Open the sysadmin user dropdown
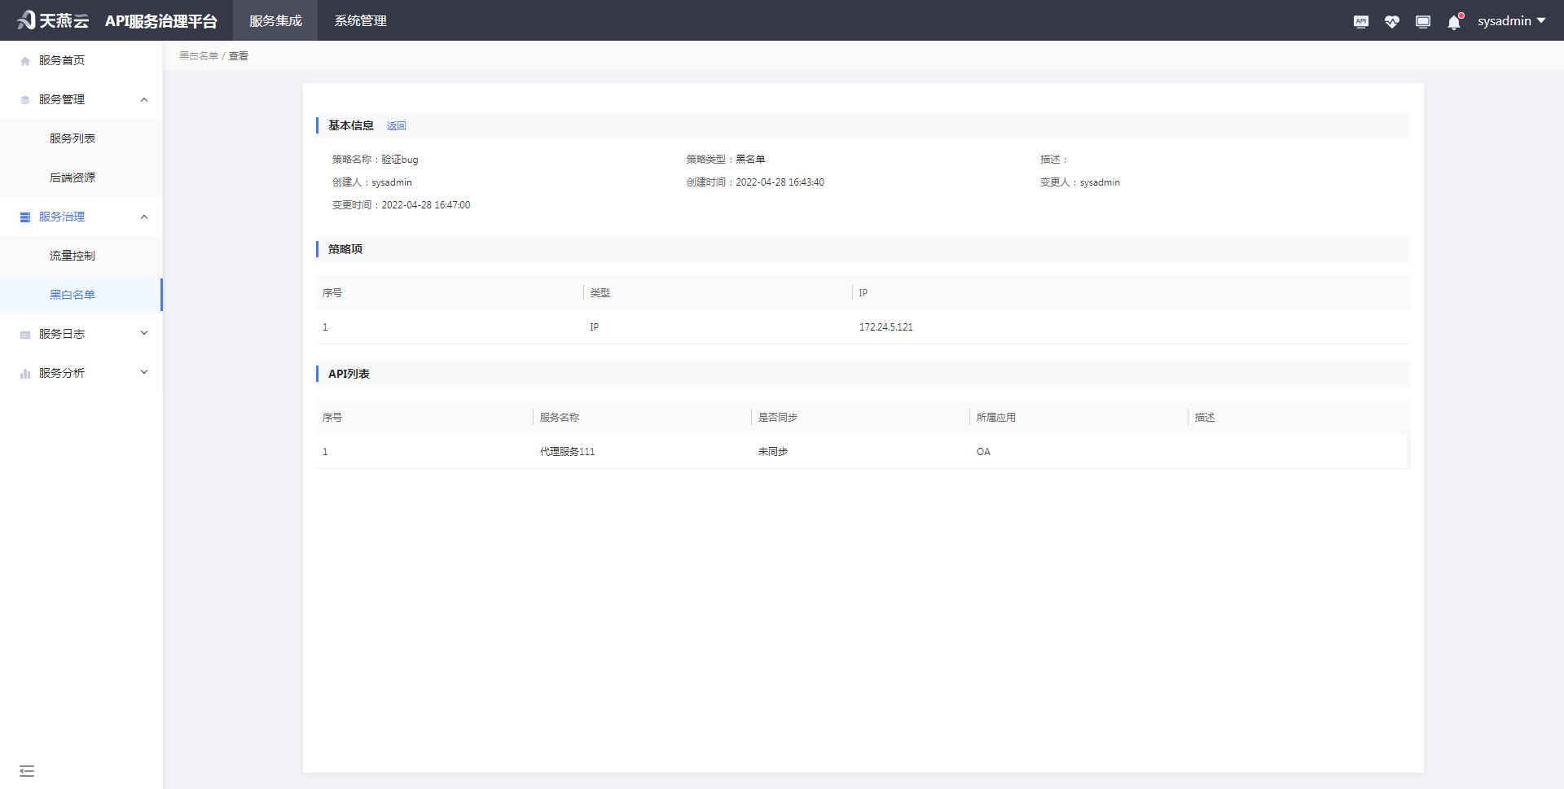1564x789 pixels. click(1511, 21)
